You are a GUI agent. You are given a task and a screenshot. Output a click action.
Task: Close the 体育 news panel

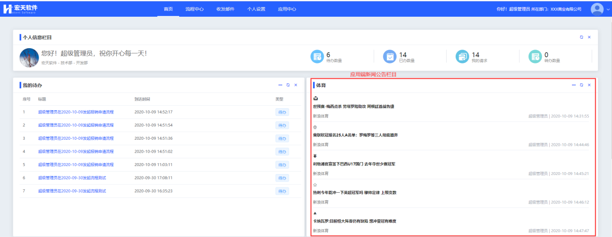point(589,85)
